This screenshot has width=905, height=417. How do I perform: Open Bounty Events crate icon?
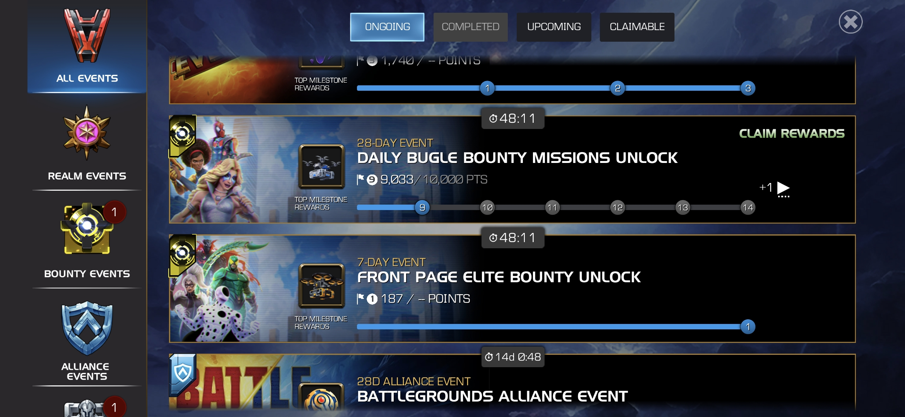point(87,229)
